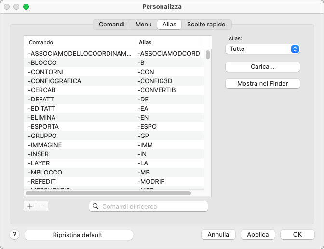Screen dimensions: 324x249
Task: Click the minus button to remove alias
Action: click(42, 206)
